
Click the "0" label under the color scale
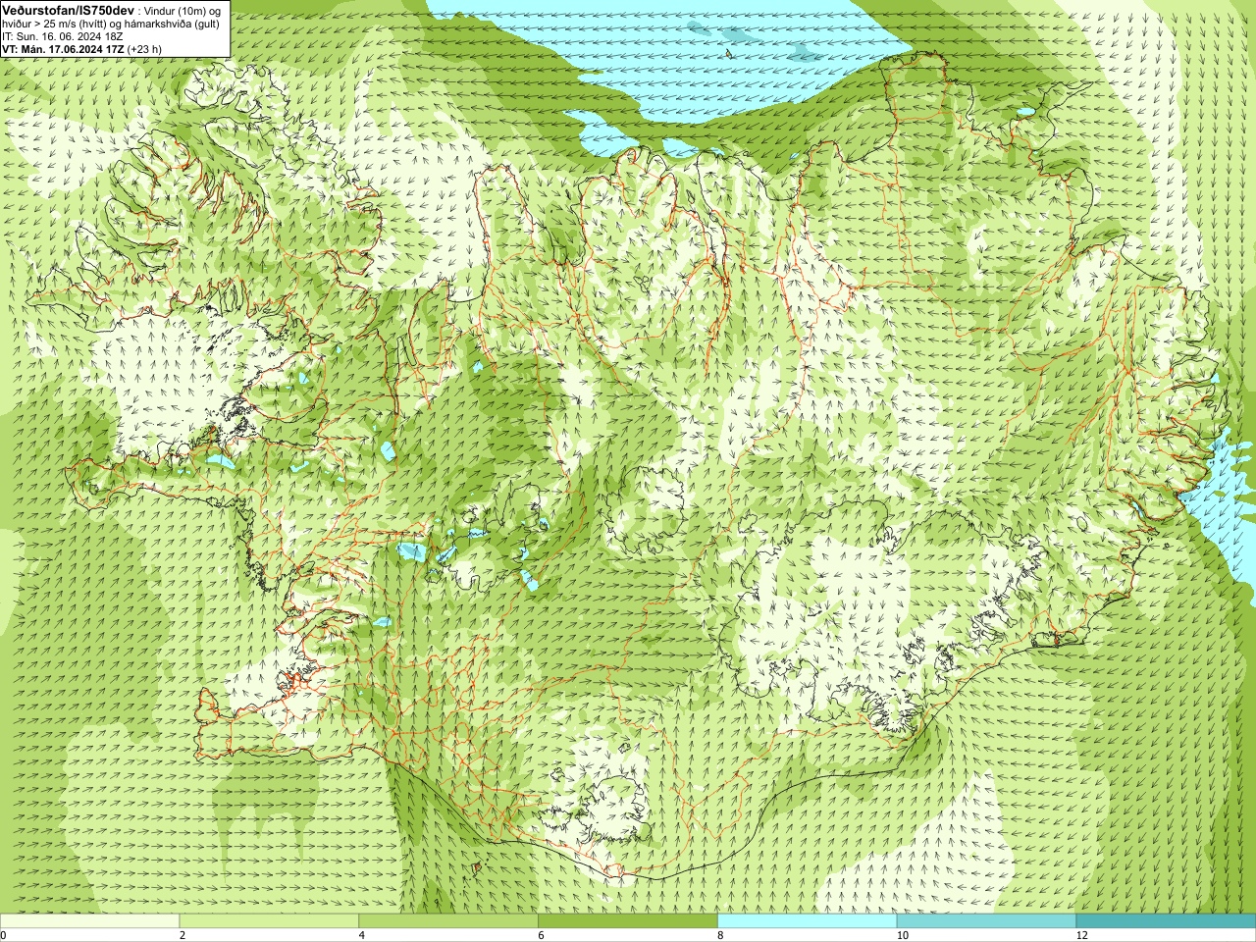[x=4, y=935]
